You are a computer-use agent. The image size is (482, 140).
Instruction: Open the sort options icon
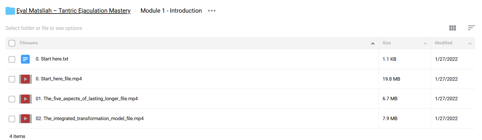point(471,28)
